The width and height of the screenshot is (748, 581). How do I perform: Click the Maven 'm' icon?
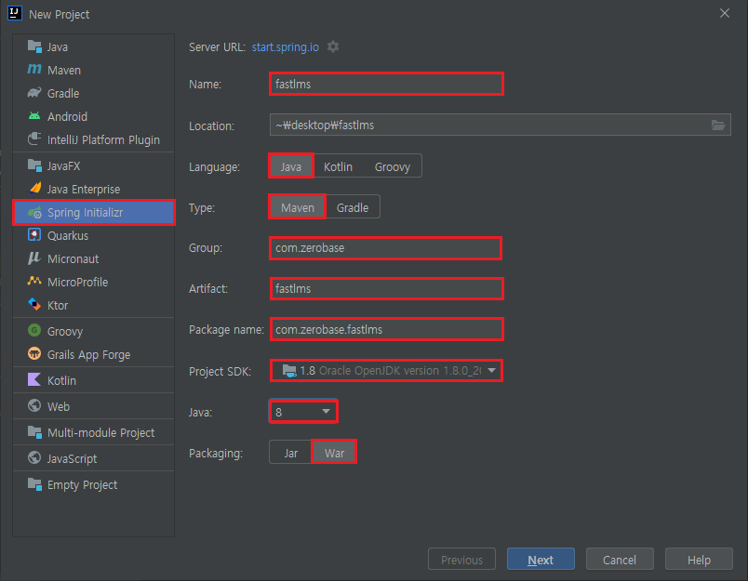(34, 69)
